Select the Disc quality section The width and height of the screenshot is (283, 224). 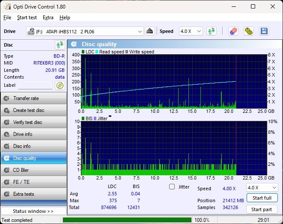[x=34, y=158]
